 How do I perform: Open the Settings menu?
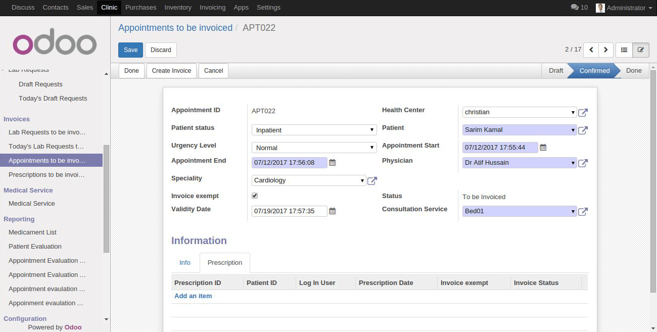(268, 8)
